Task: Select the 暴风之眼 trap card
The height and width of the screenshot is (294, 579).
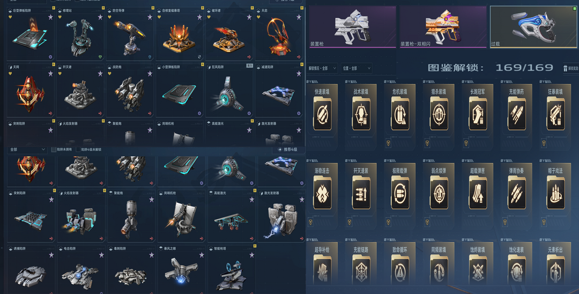Action: 181,270
